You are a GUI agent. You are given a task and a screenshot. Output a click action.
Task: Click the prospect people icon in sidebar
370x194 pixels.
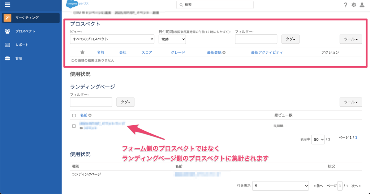click(7, 31)
